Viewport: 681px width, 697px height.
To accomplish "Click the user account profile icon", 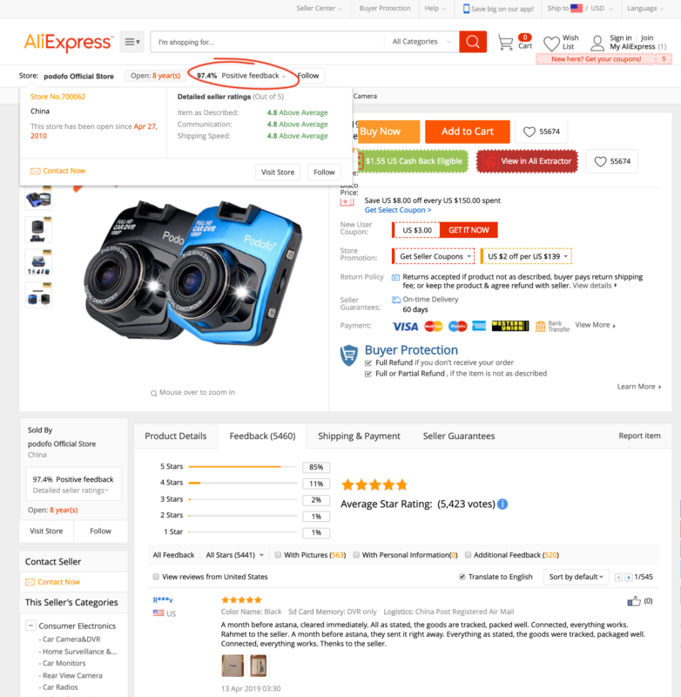I will tap(597, 43).
